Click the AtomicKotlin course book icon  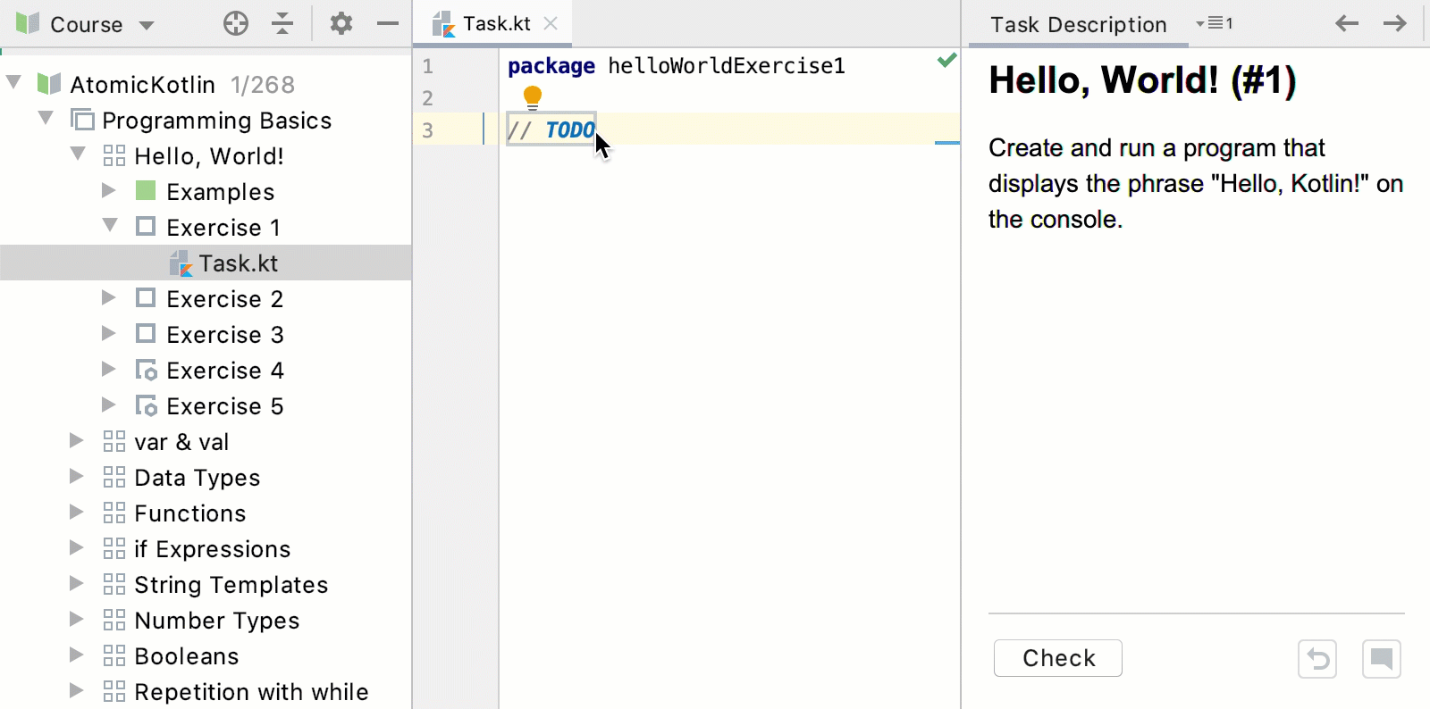48,84
